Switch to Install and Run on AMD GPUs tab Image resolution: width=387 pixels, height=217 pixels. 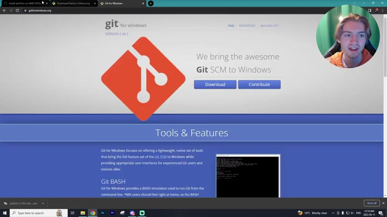click(x=24, y=4)
